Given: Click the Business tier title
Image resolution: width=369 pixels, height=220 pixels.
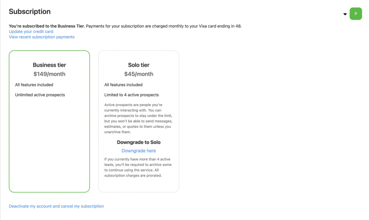Looking at the screenshot, I should 49,65.
